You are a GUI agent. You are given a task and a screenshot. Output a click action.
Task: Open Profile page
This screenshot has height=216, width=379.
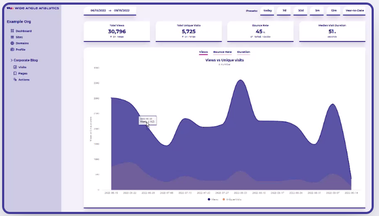(x=20, y=50)
